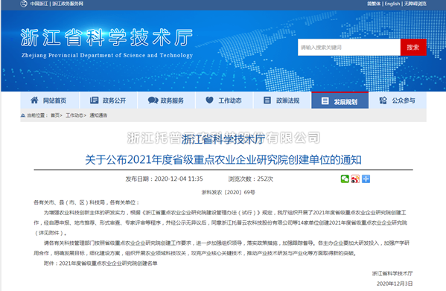Open the 发展规划 menu item

(x=340, y=100)
